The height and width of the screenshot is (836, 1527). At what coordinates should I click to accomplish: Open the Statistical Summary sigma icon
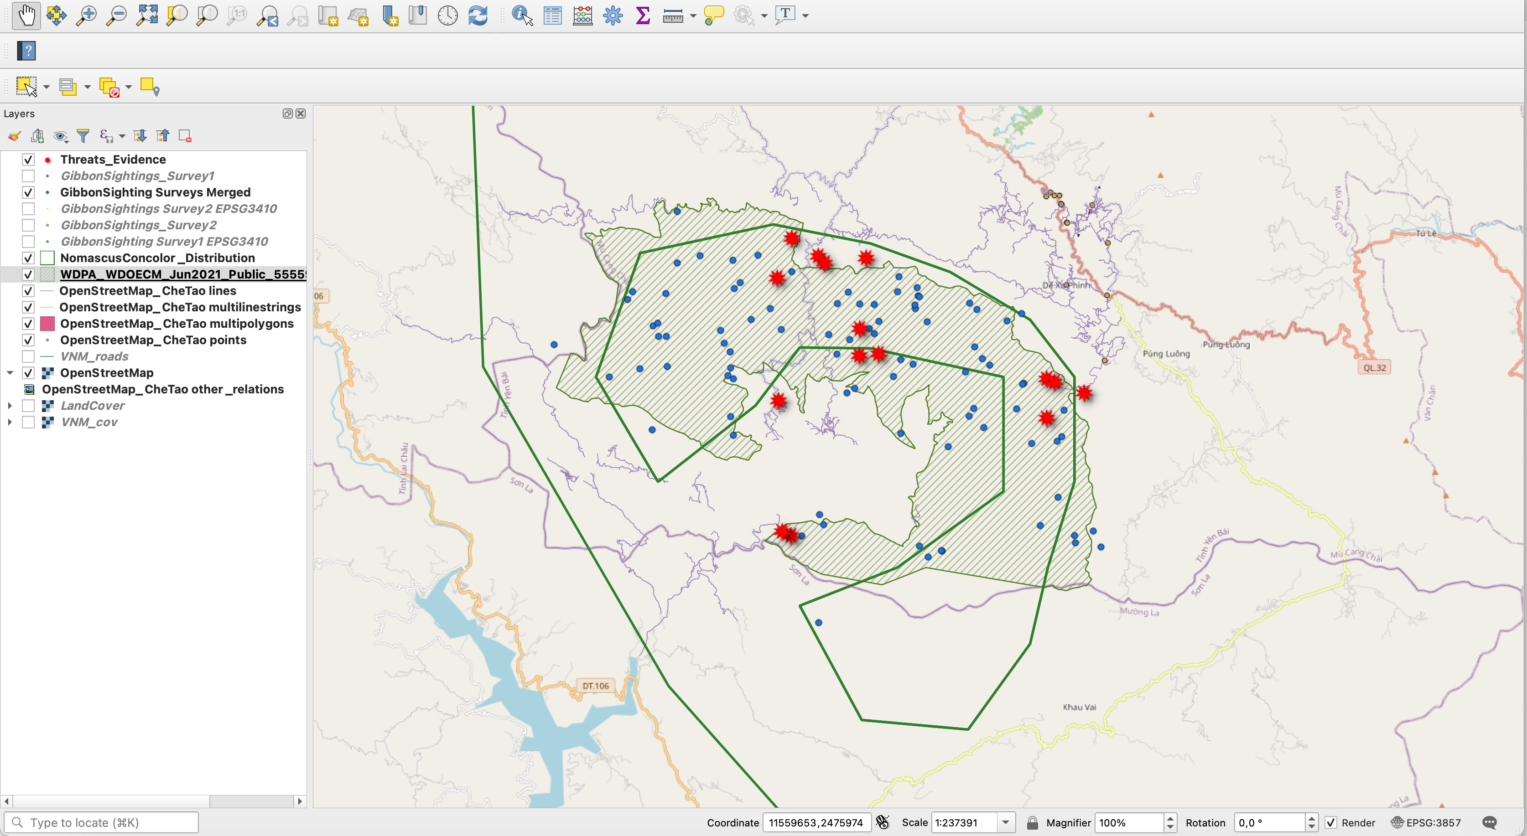[643, 15]
